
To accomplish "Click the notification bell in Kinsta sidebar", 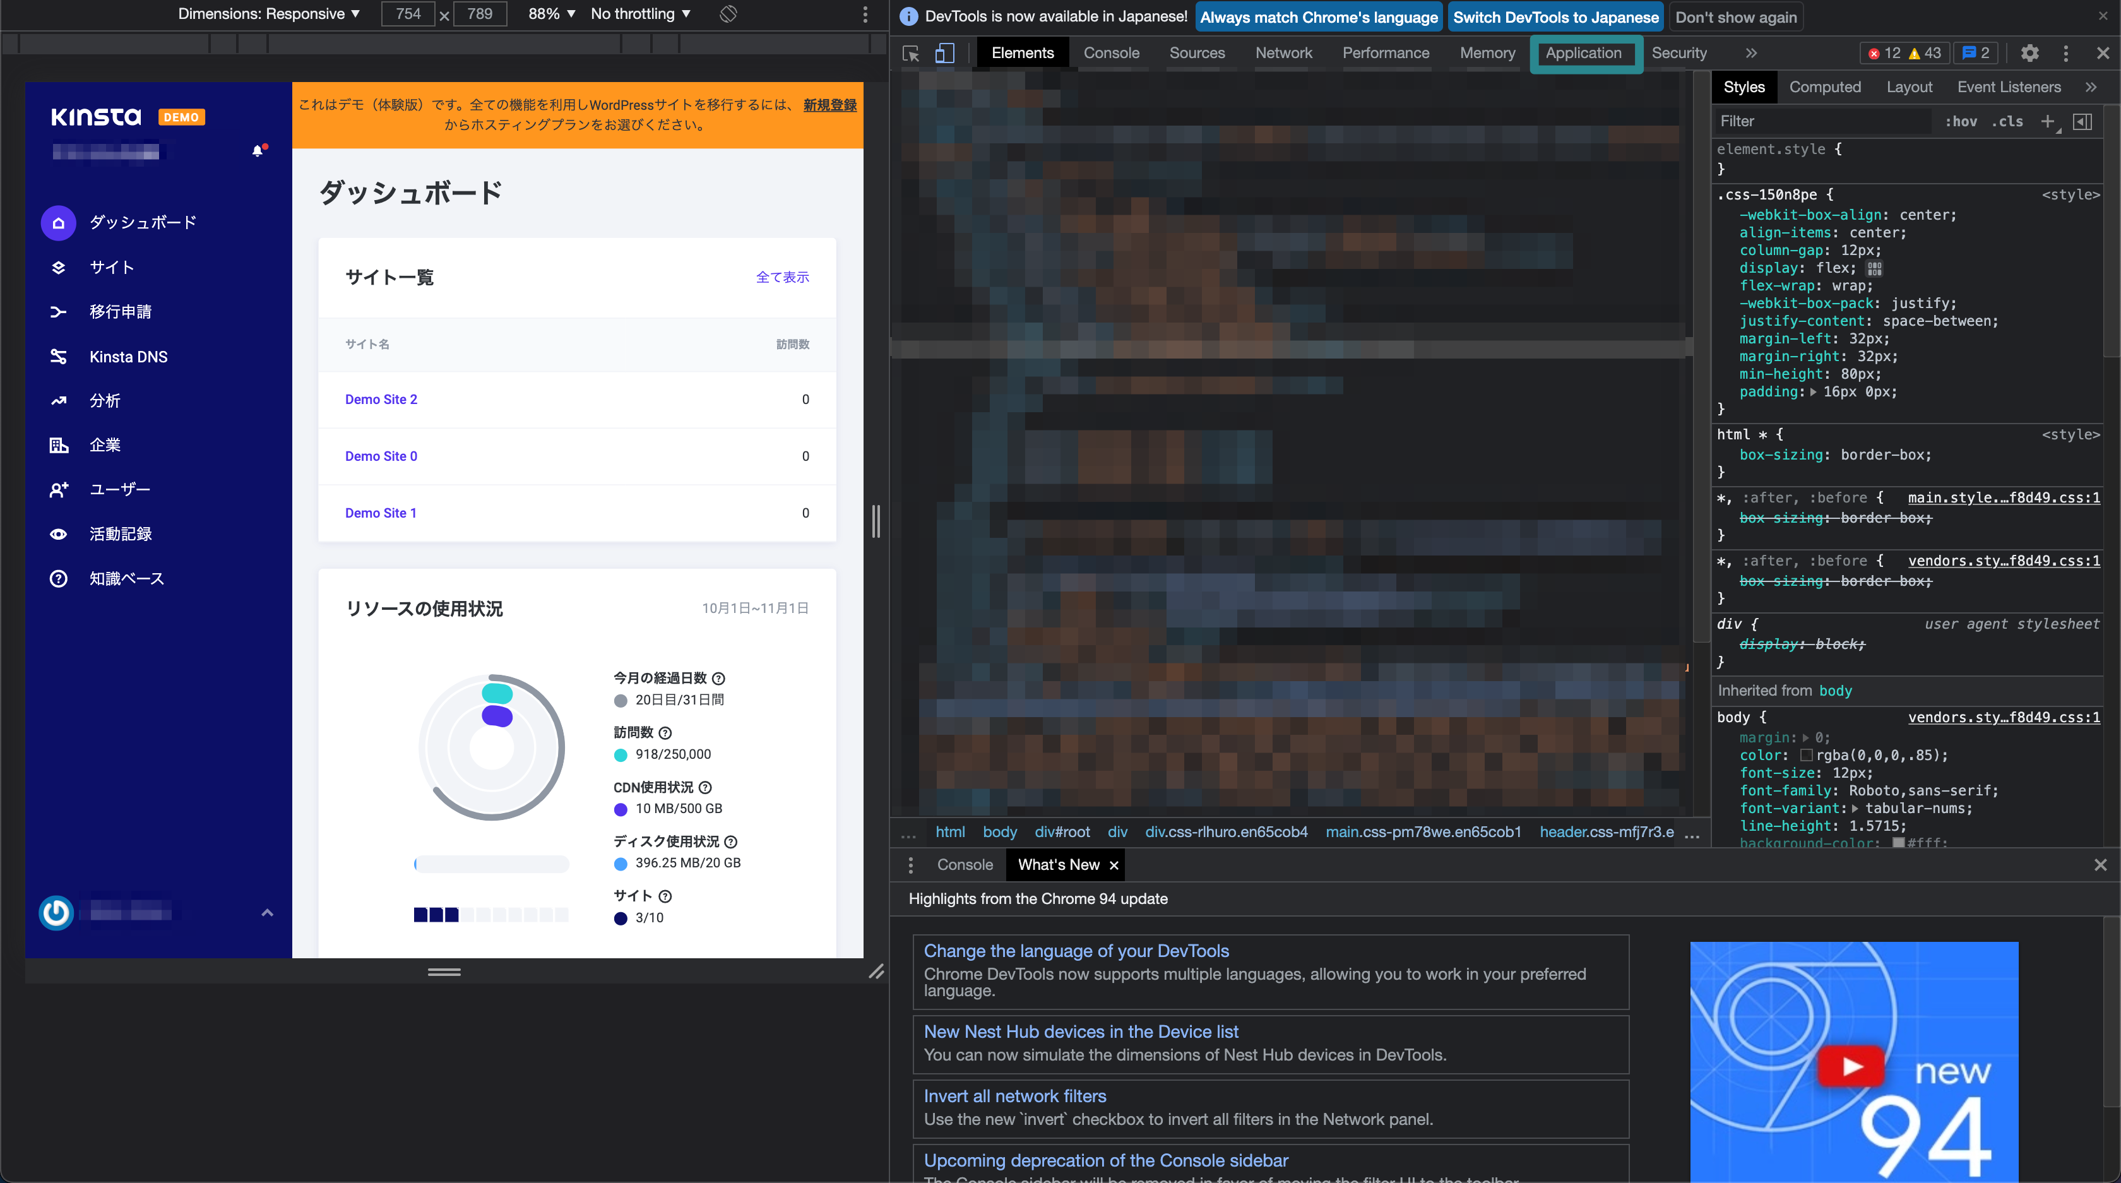I will [258, 151].
